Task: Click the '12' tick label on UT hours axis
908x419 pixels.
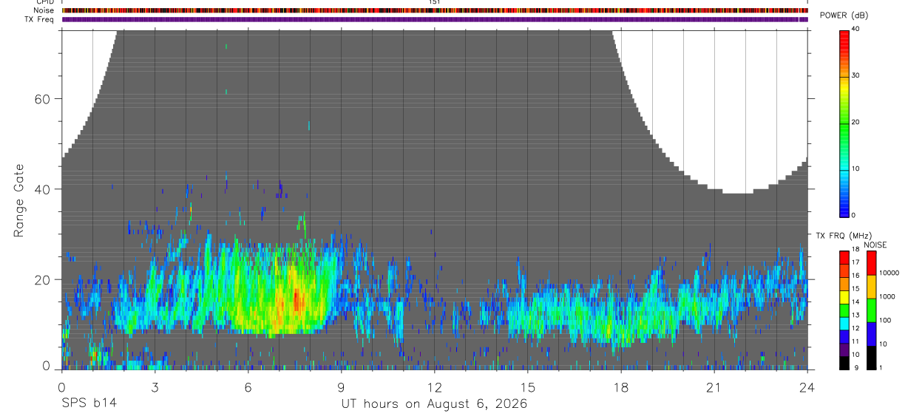Action: [x=435, y=387]
